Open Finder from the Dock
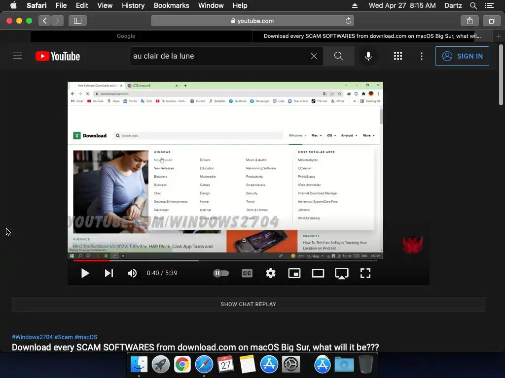505x378 pixels. coord(139,365)
